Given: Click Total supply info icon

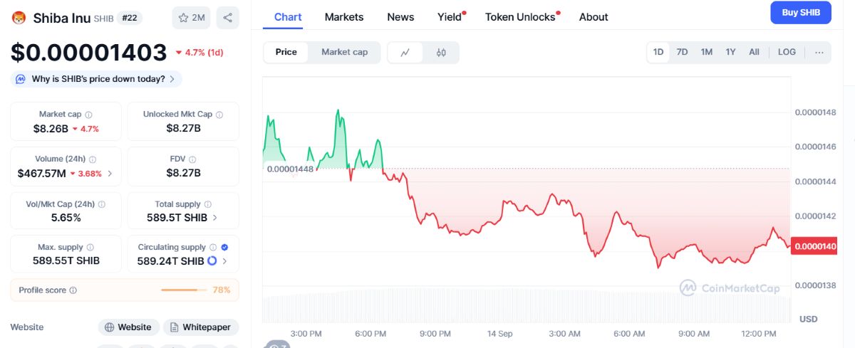Looking at the screenshot, I should click(207, 204).
